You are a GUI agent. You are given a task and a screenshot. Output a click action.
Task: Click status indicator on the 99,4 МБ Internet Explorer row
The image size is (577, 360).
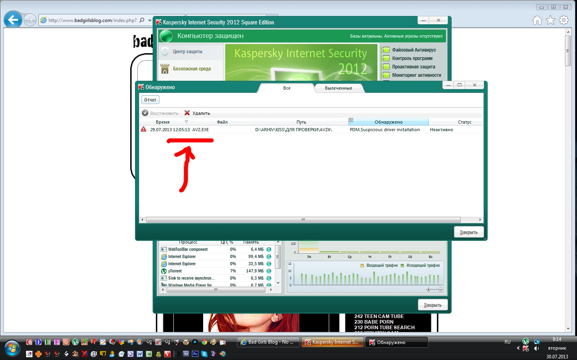269,256
